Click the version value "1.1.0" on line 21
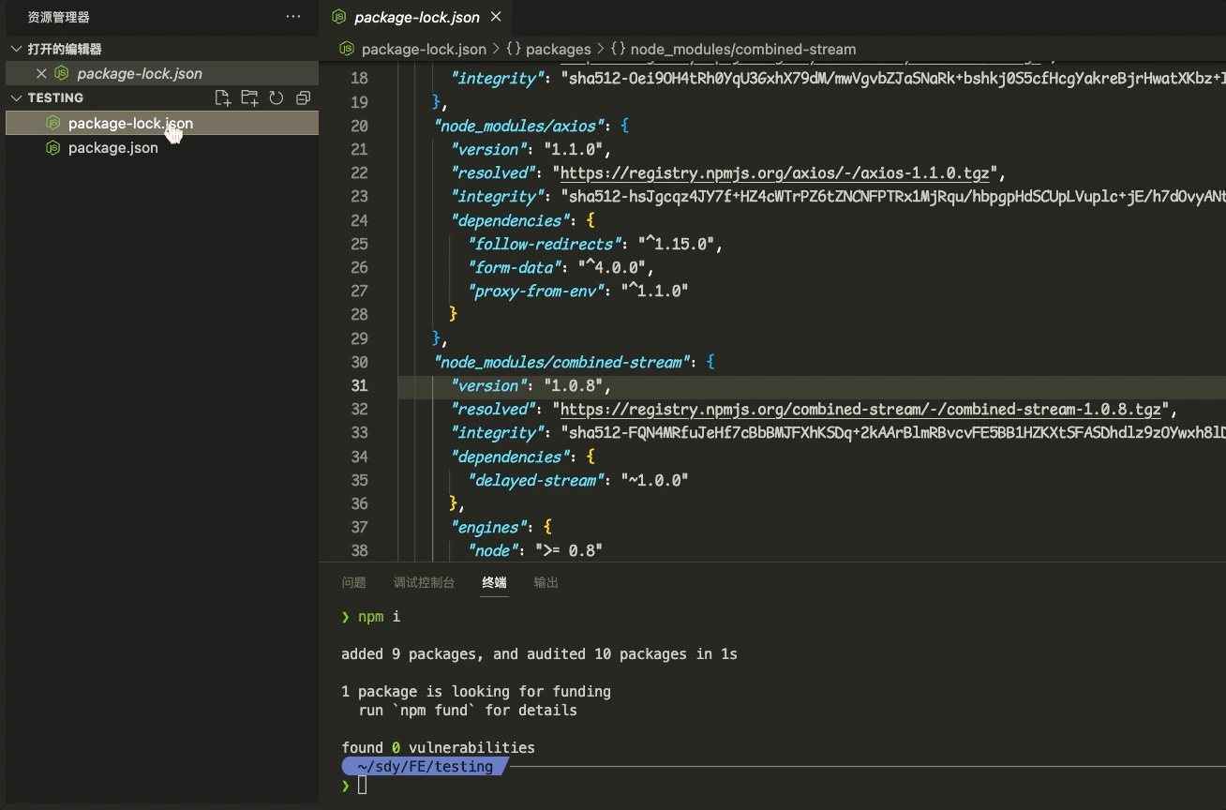Viewport: 1226px width, 810px height. [573, 149]
